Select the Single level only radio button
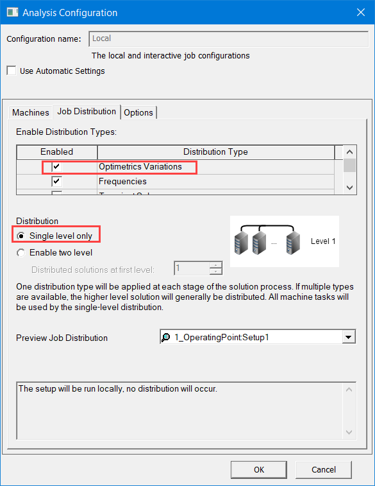This screenshot has width=375, height=486. tap(21, 236)
